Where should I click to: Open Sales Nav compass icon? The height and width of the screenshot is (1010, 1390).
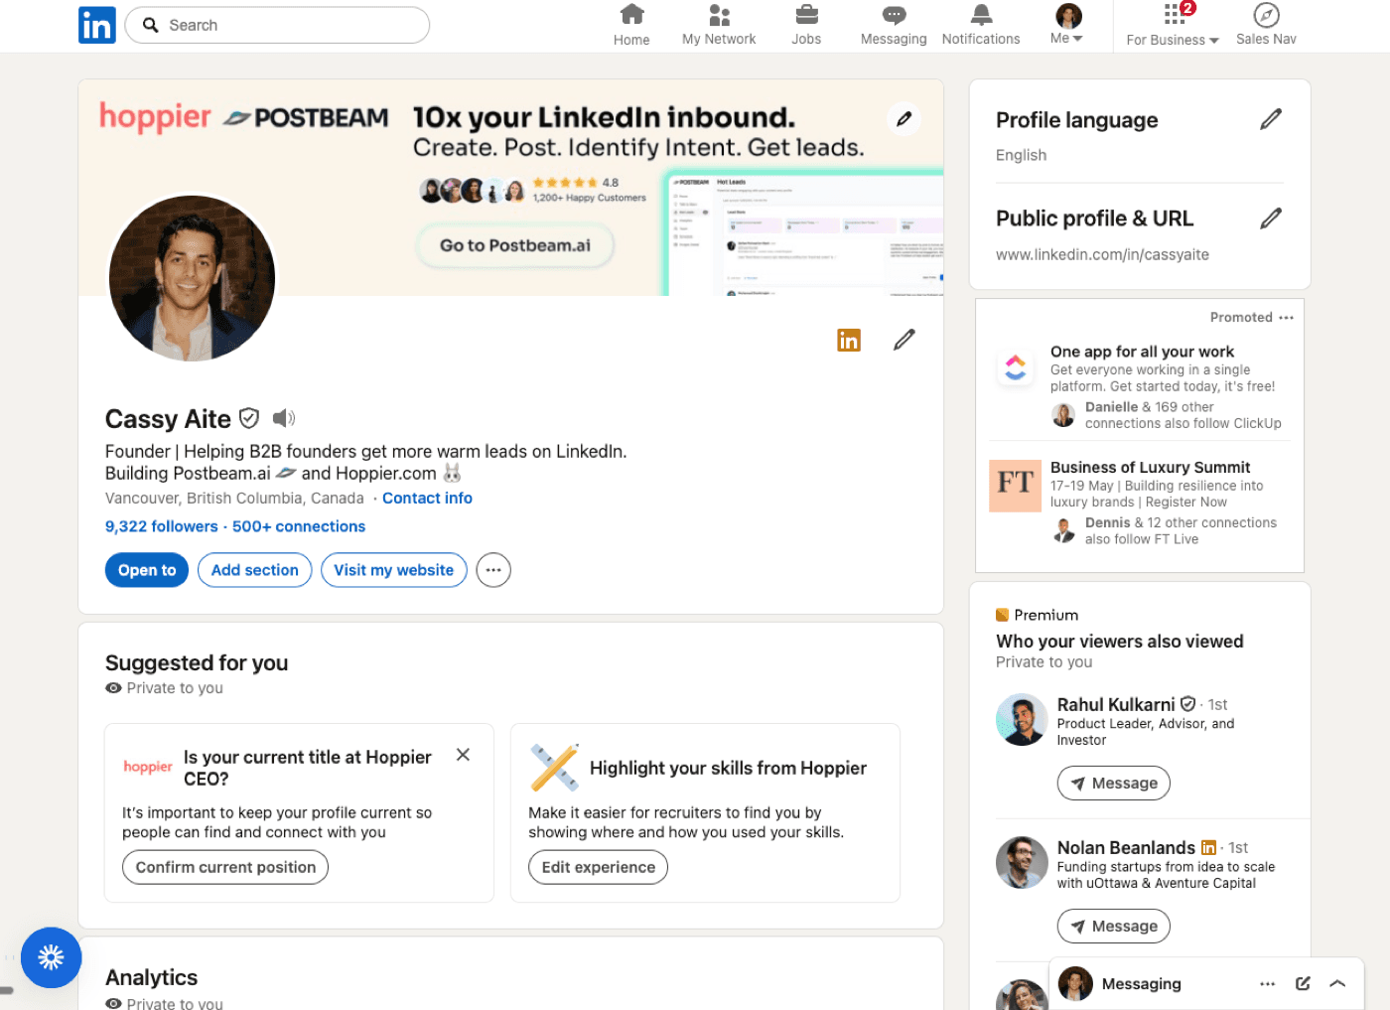[1266, 26]
